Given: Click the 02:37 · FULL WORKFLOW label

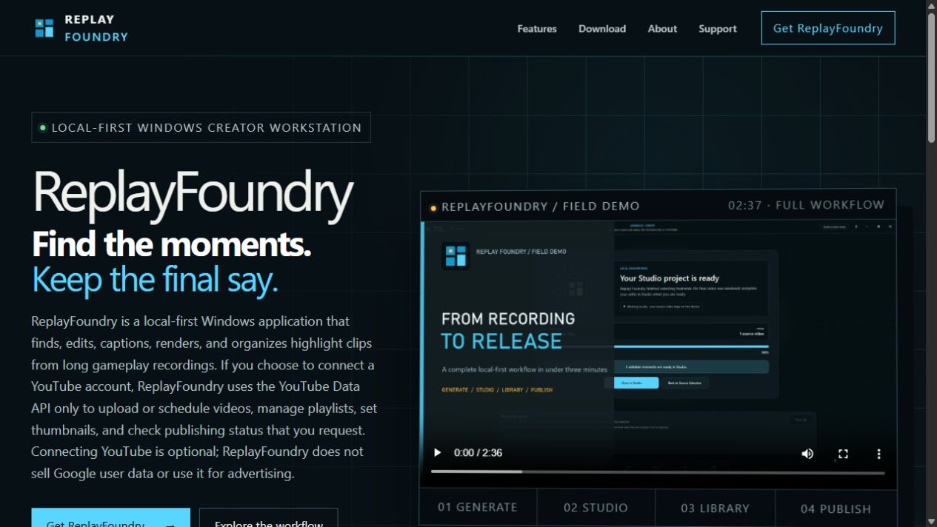Looking at the screenshot, I should coord(806,205).
